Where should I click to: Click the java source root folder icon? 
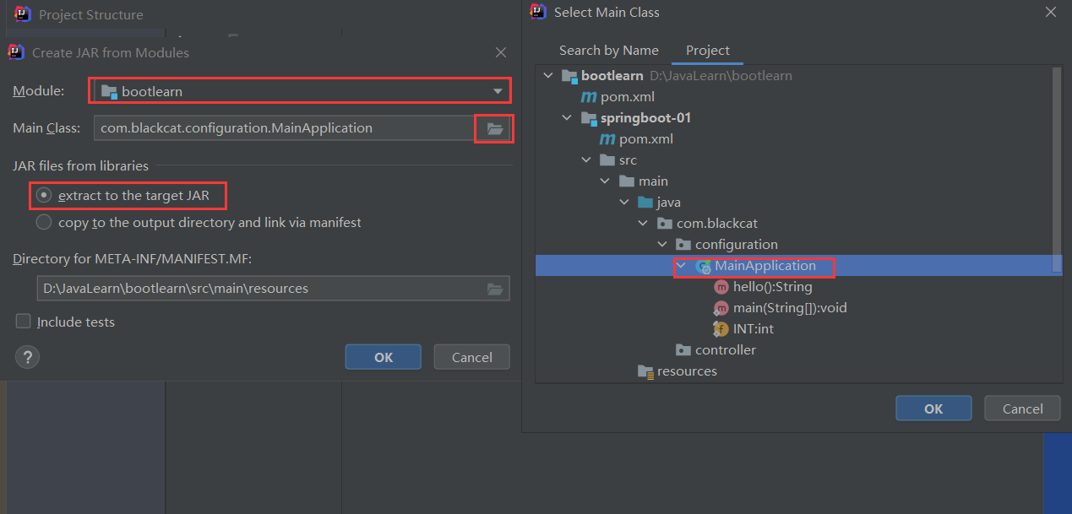645,203
